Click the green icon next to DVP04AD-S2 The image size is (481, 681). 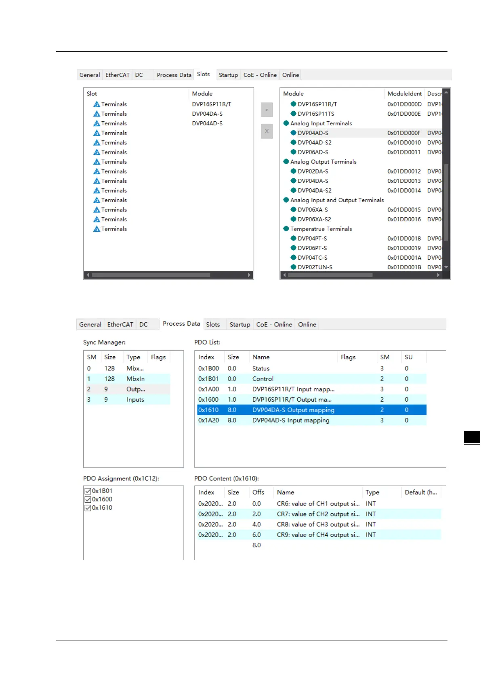[294, 142]
